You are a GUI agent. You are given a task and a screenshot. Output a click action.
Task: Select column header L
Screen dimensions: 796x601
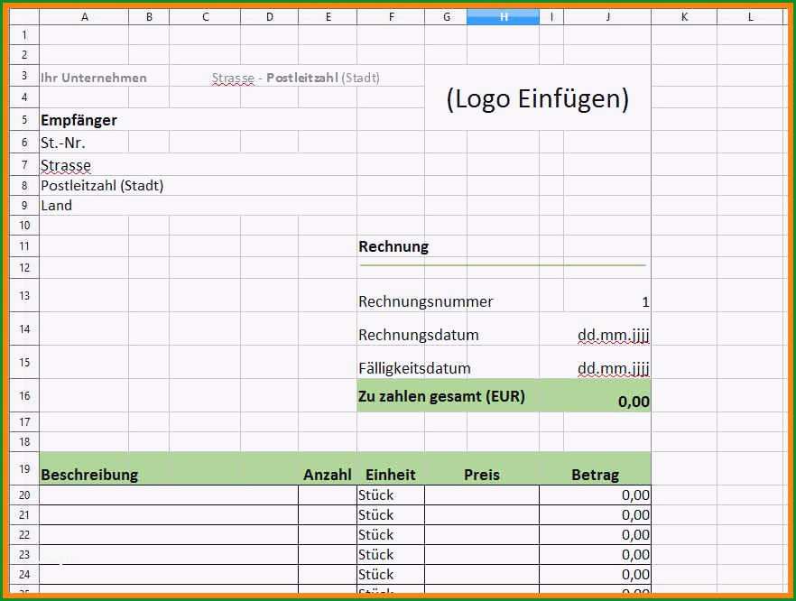coord(750,17)
